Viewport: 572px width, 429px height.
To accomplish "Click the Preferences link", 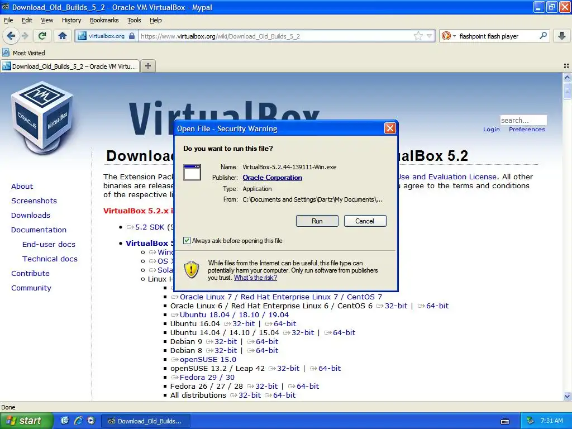I will pyautogui.click(x=527, y=130).
